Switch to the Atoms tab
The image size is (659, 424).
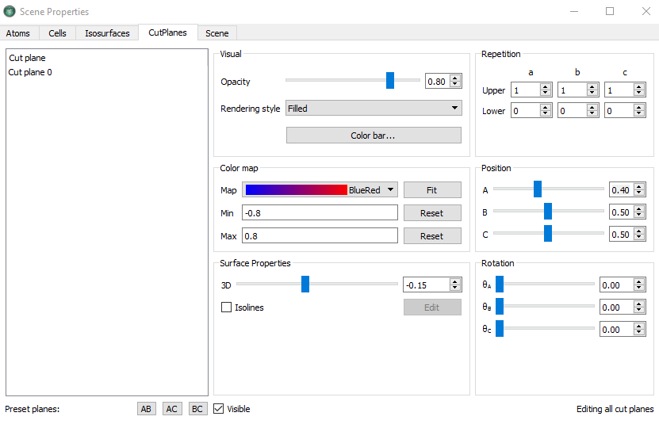18,33
